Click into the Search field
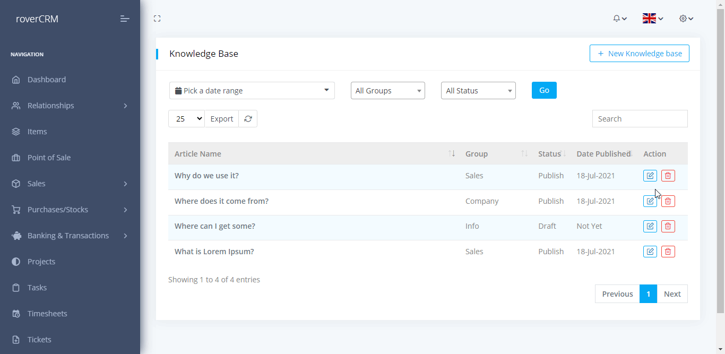Screen dimensions: 725x354 (x=640, y=119)
